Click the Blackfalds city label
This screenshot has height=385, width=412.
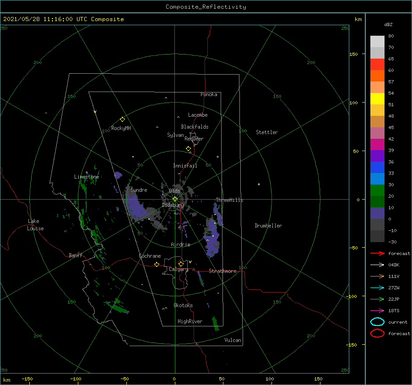(195, 127)
